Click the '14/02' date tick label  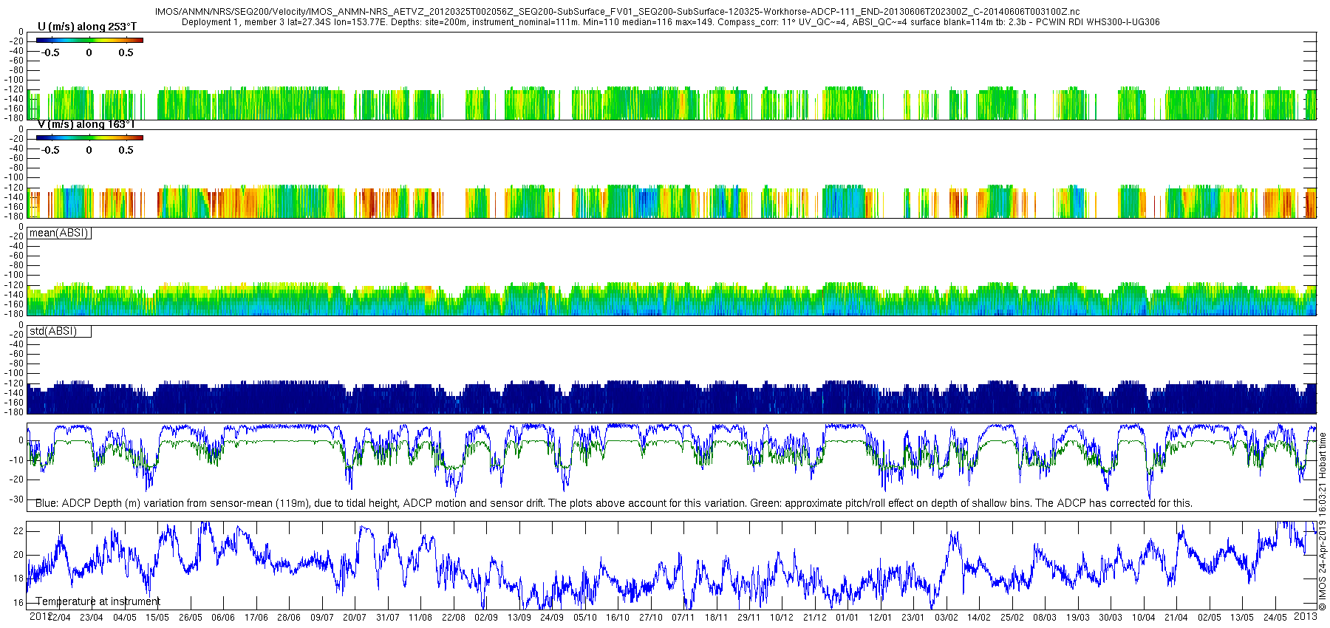979,618
